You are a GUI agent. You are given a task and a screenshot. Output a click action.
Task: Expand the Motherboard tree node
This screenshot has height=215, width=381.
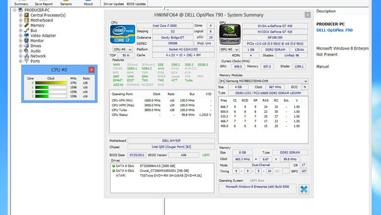tap(21, 20)
